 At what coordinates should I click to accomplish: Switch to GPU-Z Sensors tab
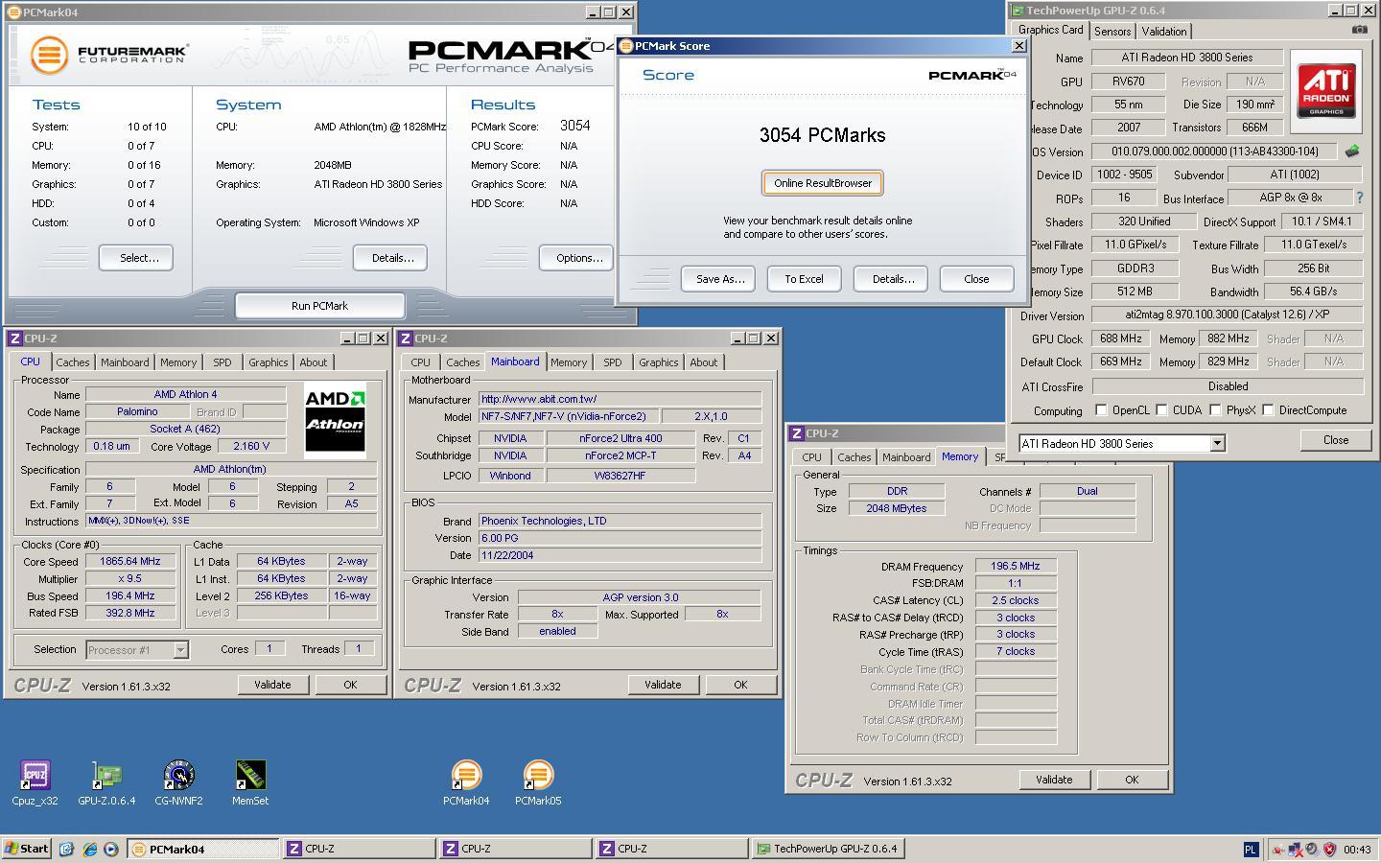pos(1112,31)
